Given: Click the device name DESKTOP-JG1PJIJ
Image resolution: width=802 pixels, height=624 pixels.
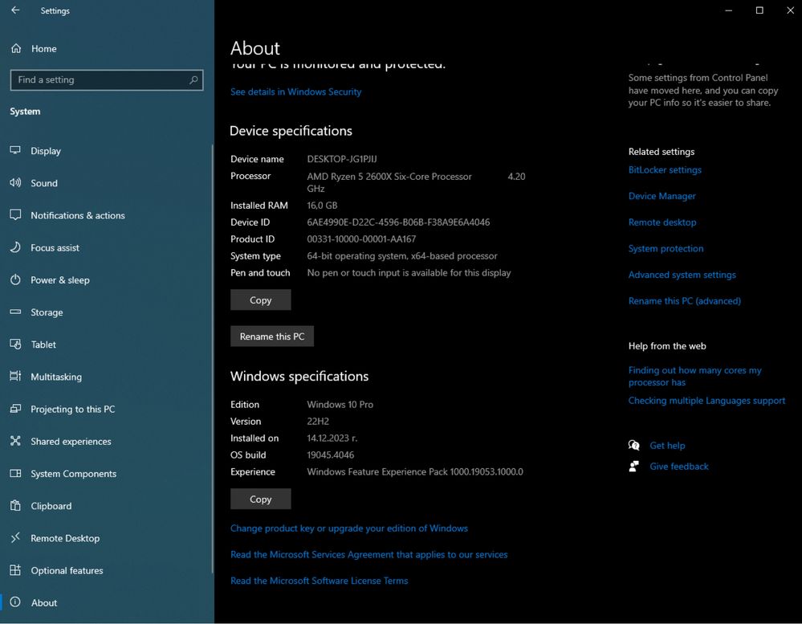Looking at the screenshot, I should 342,159.
